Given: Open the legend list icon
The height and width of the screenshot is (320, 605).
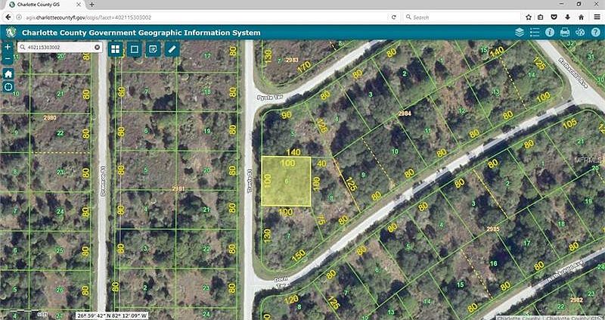Looking at the screenshot, I should (x=535, y=33).
